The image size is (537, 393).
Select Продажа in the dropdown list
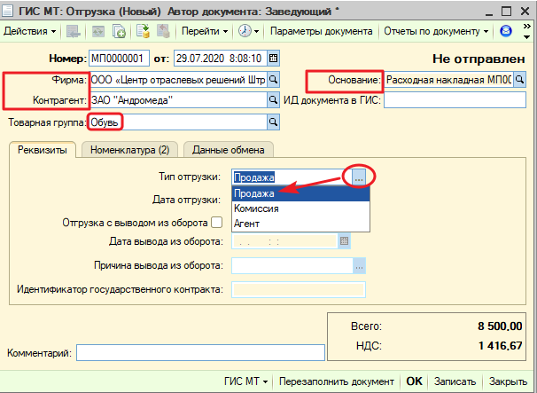point(300,193)
